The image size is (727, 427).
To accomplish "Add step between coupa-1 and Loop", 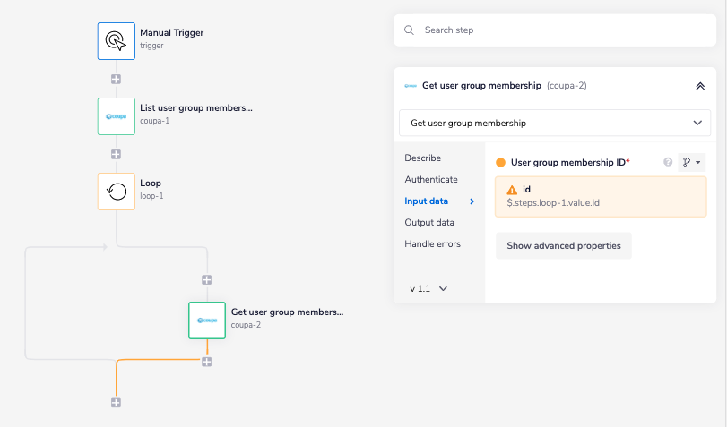I will coord(116,154).
